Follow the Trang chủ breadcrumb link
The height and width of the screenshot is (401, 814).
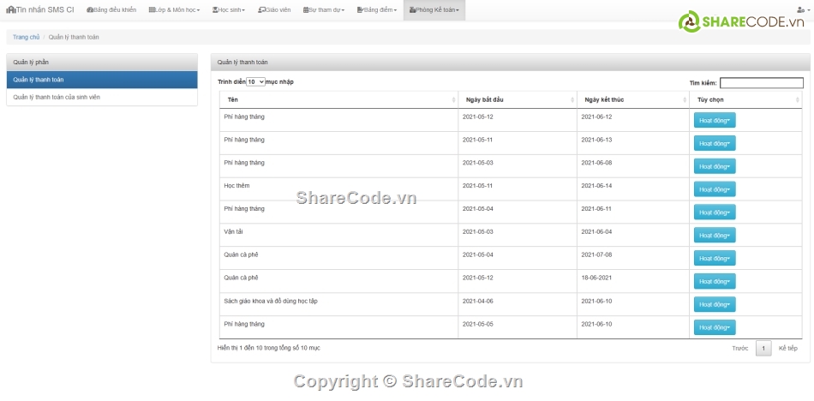point(26,38)
